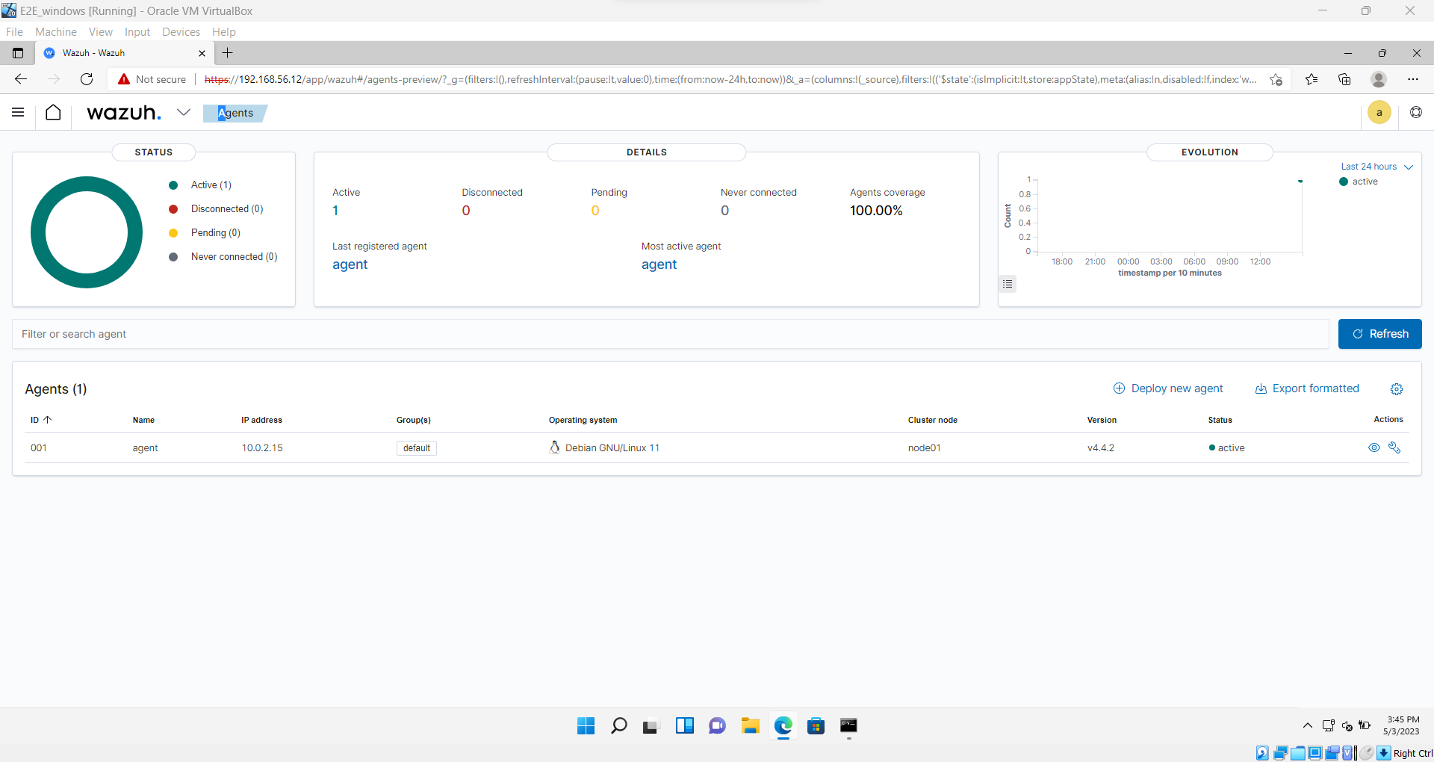Sort by Version column header
The width and height of the screenshot is (1434, 762).
1102,420
